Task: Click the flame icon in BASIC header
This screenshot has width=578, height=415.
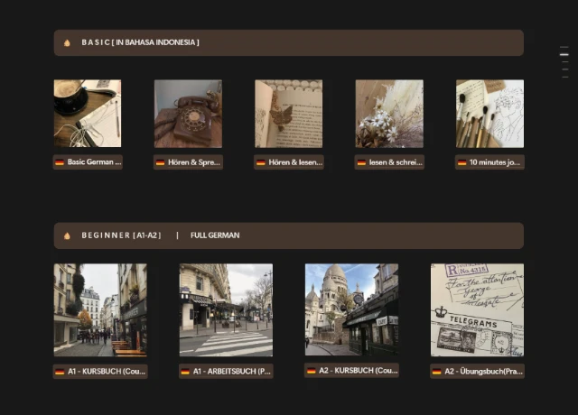Action: click(x=67, y=42)
